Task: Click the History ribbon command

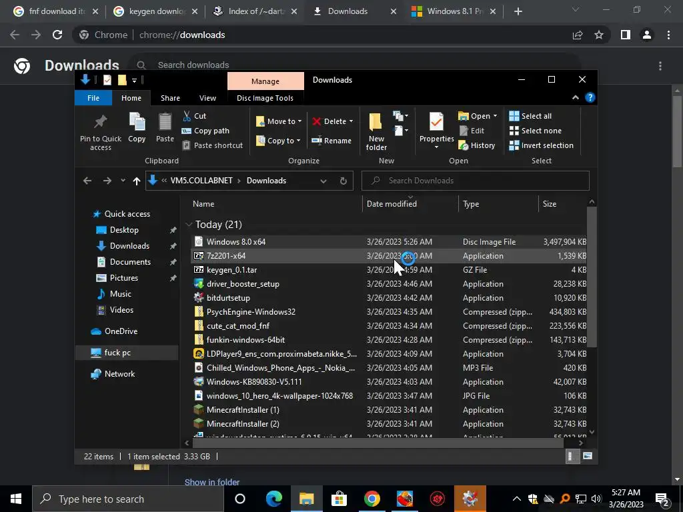Action: [x=477, y=145]
